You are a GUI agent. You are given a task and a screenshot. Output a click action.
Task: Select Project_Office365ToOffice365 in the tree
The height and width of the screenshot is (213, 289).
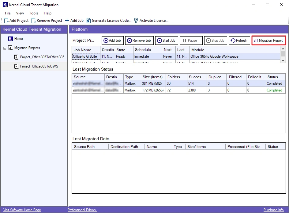click(x=42, y=57)
